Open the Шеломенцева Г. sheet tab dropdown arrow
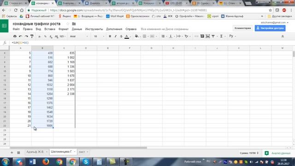This screenshot has width=295, height=166. (x=75, y=152)
